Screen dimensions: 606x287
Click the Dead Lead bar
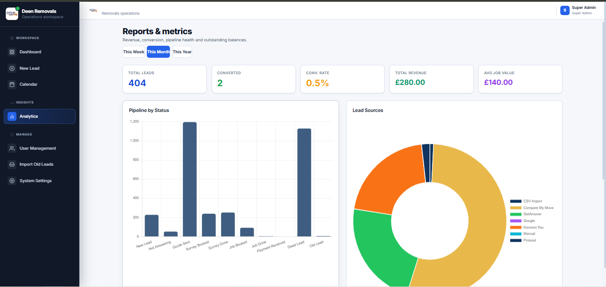tap(304, 183)
